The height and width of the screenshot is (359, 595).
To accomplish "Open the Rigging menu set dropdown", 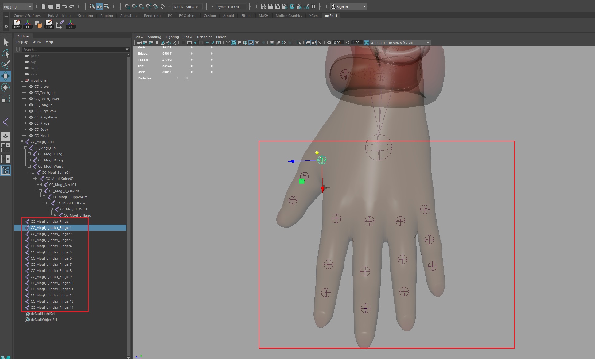I will point(17,6).
